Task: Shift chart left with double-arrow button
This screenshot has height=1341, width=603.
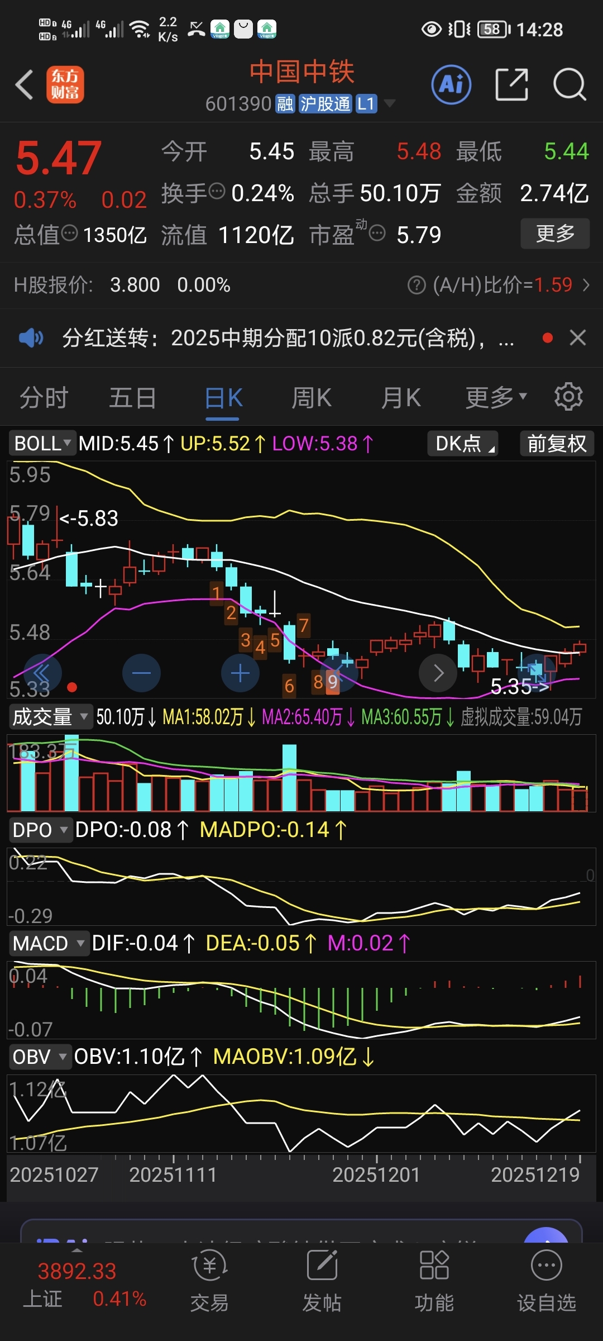Action: [x=42, y=673]
